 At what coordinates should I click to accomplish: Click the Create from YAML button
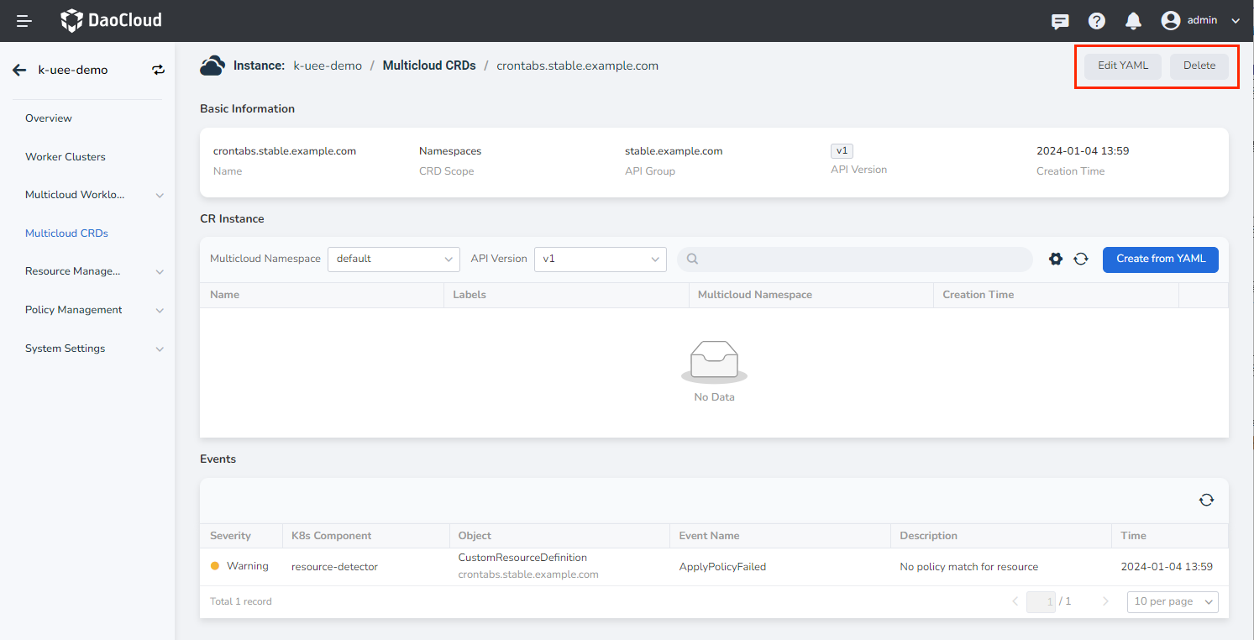click(1160, 259)
